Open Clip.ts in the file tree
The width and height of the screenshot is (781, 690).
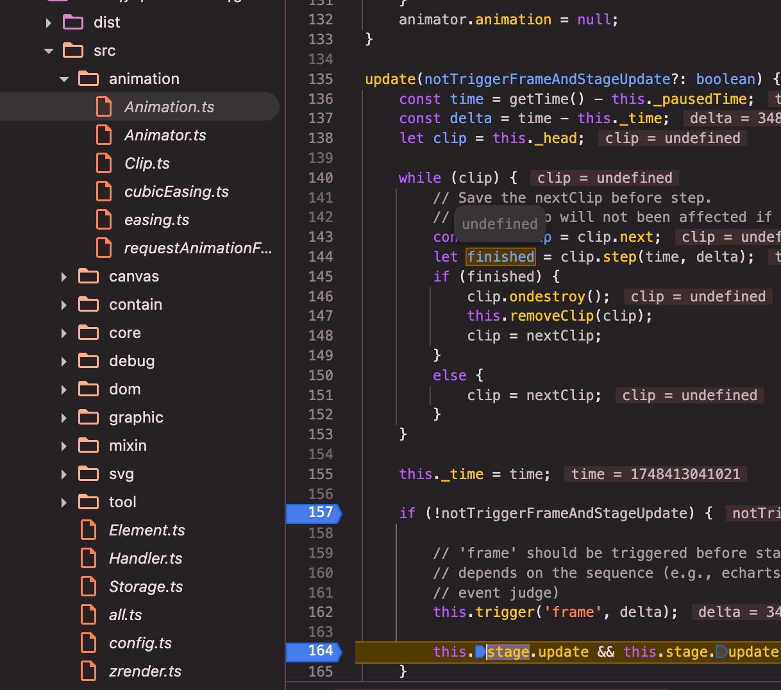147,164
